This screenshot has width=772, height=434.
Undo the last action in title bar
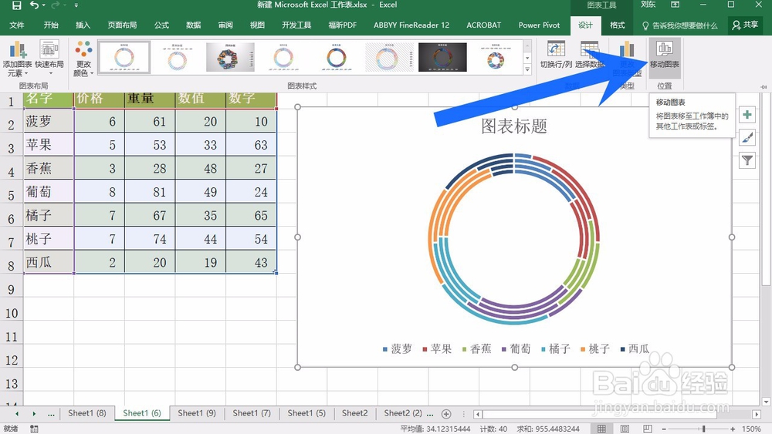pyautogui.click(x=35, y=5)
